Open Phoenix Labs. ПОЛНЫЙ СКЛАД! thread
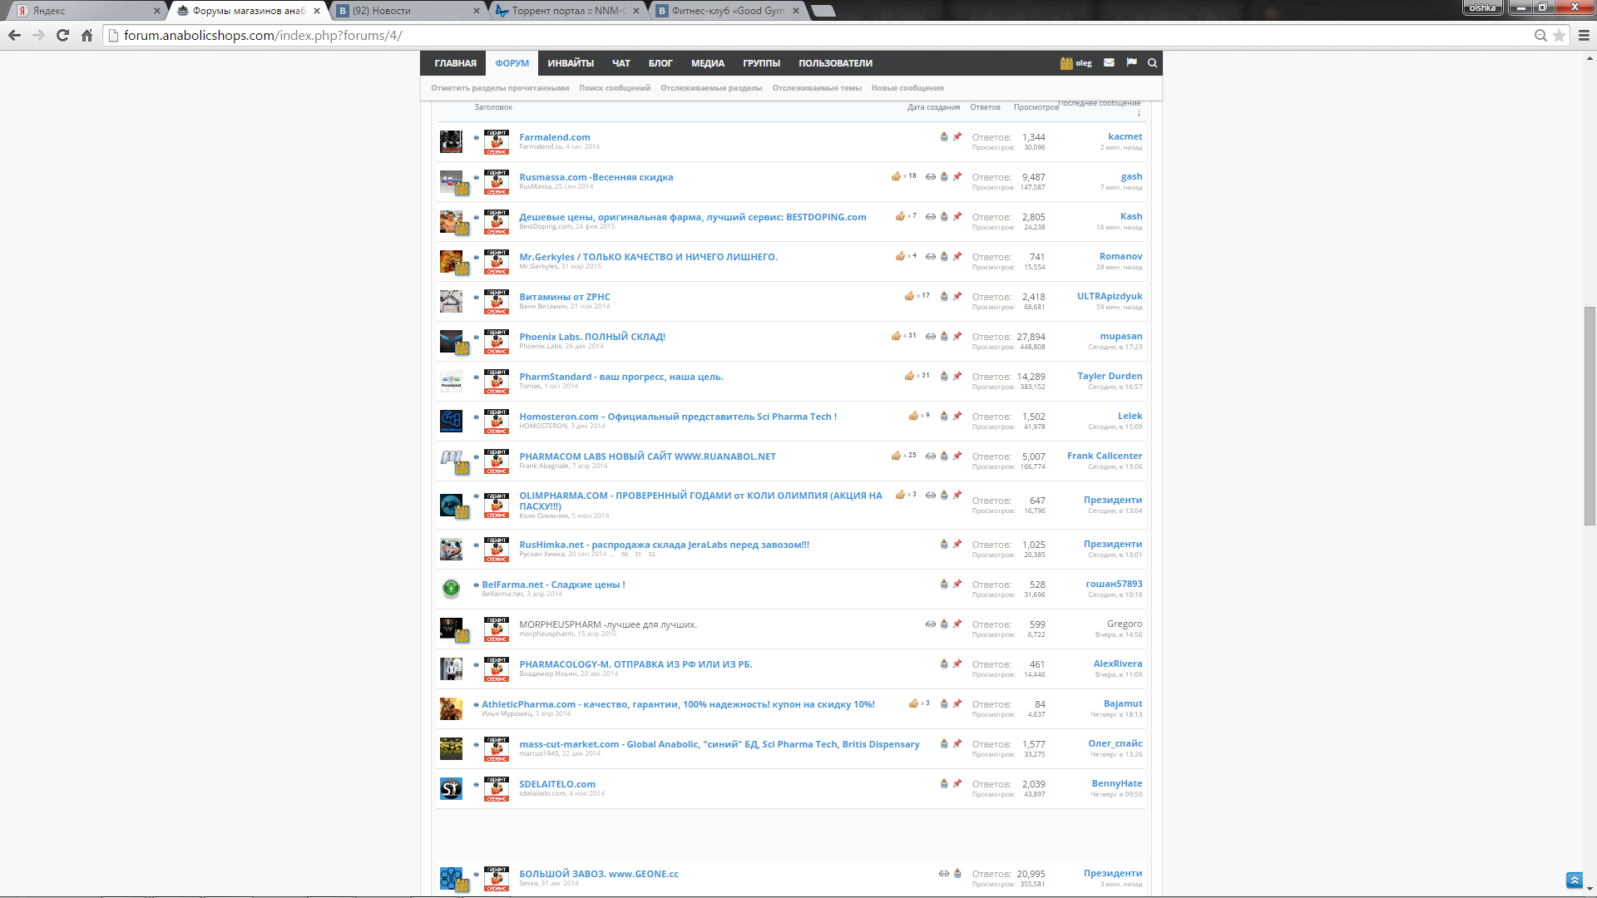1597x898 pixels. click(592, 337)
